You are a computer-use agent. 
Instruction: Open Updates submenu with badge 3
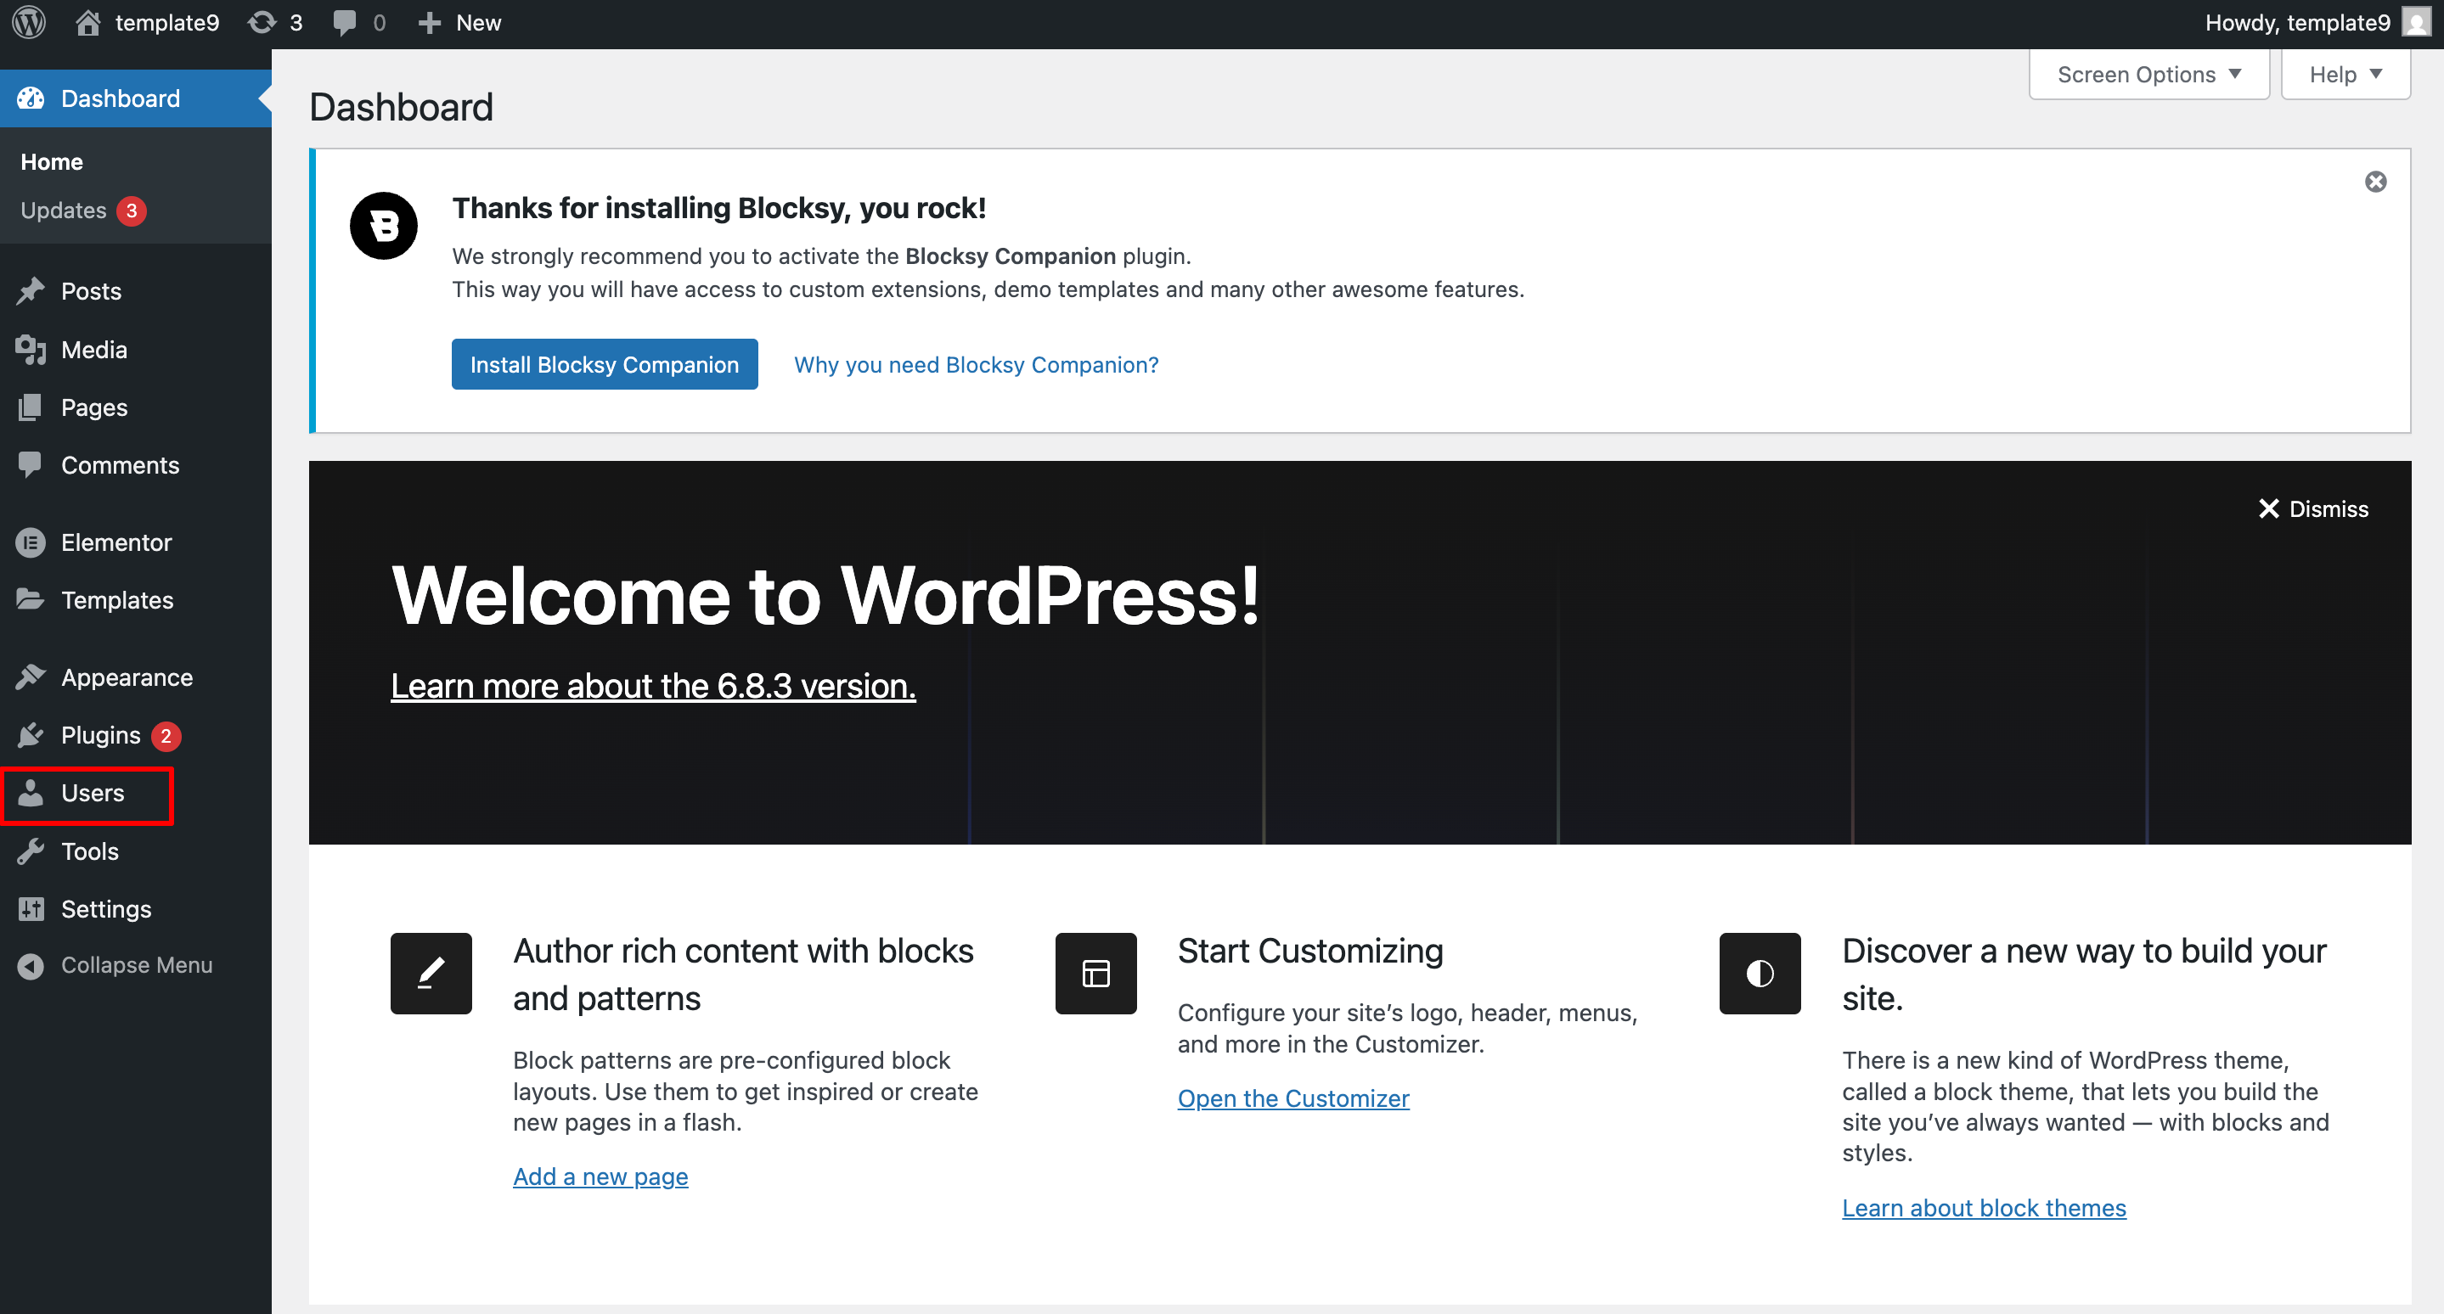(x=64, y=211)
